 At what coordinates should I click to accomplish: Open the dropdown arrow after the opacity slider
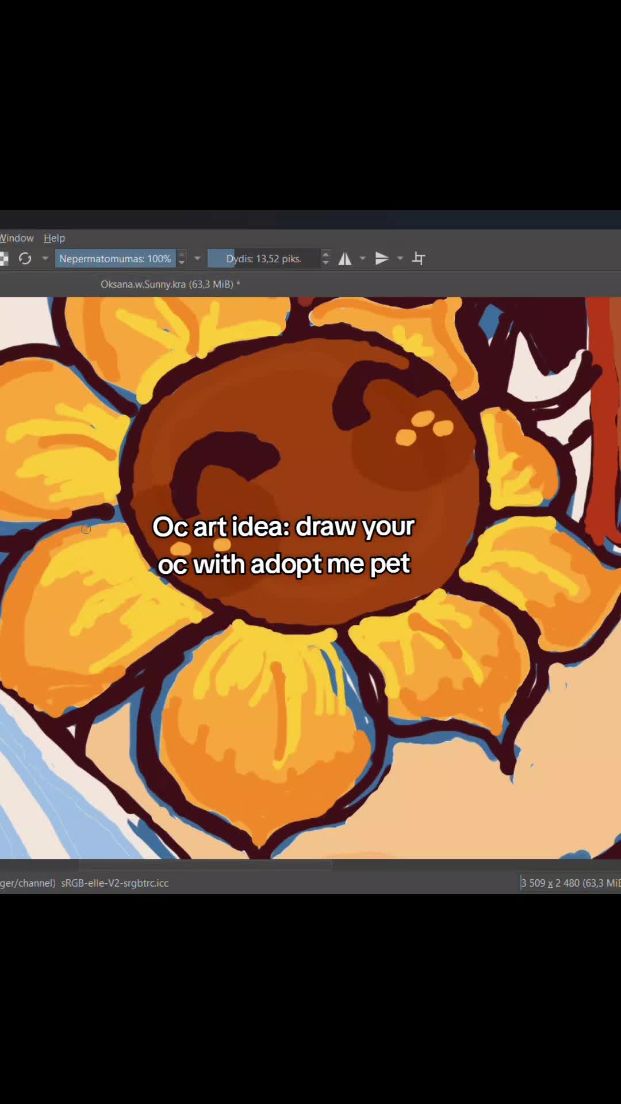(x=197, y=259)
